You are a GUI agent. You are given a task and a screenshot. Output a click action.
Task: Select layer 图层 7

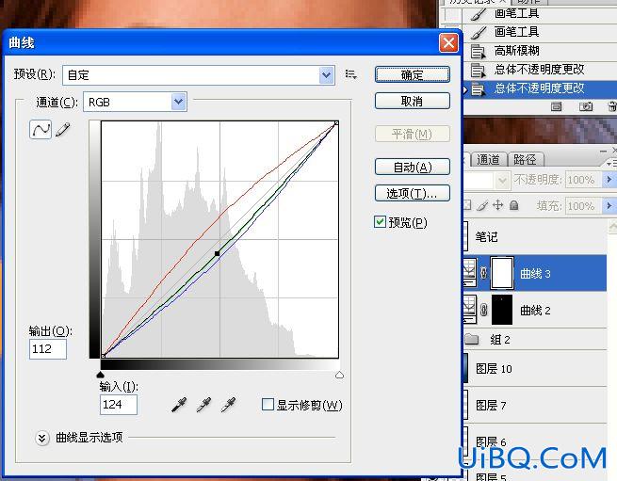[535, 405]
